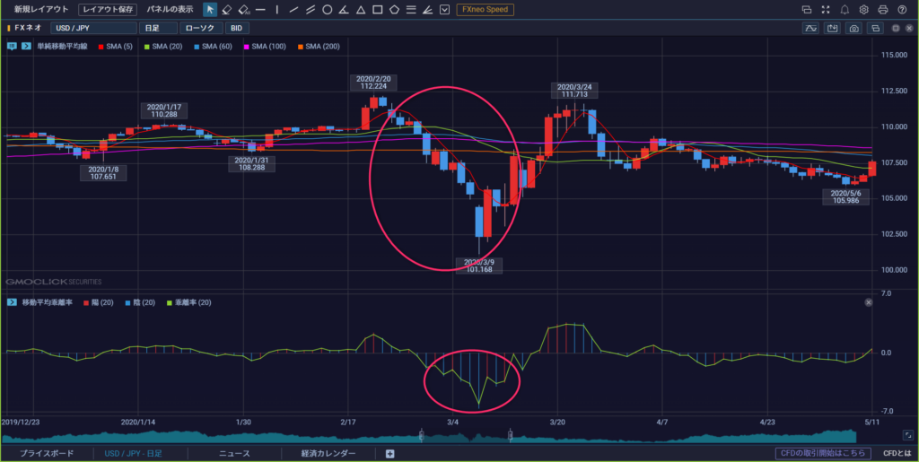Maximize the chart panel
Viewport: 919px width, 462px height.
coord(896,28)
